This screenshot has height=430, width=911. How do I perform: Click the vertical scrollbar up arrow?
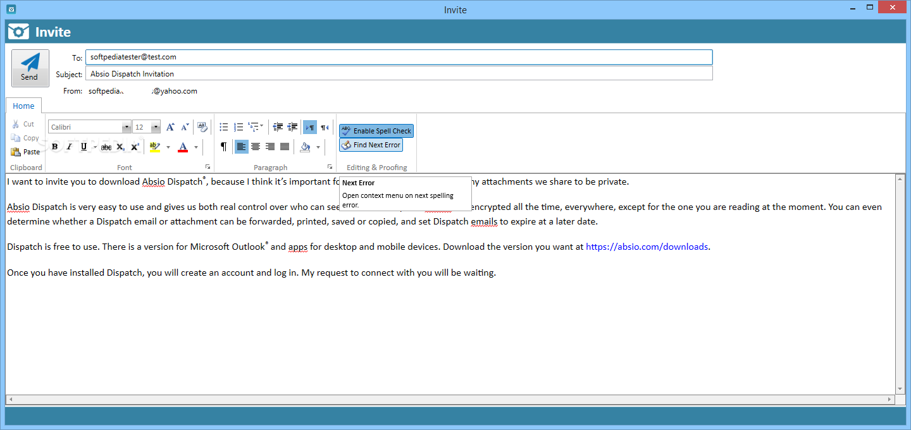(900, 180)
